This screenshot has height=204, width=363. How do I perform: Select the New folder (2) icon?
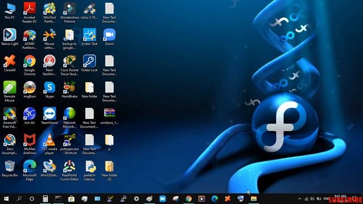[x=109, y=171]
